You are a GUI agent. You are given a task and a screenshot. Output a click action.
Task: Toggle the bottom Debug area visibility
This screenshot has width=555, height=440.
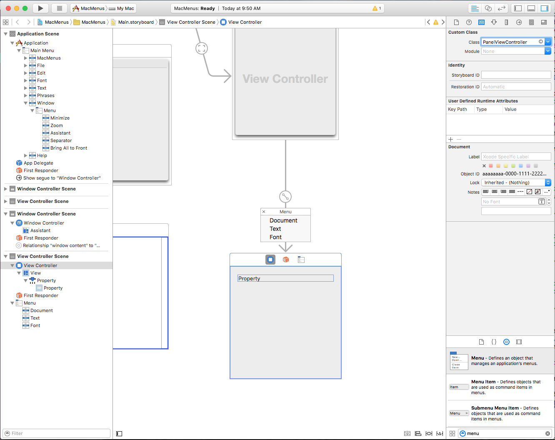tap(531, 8)
